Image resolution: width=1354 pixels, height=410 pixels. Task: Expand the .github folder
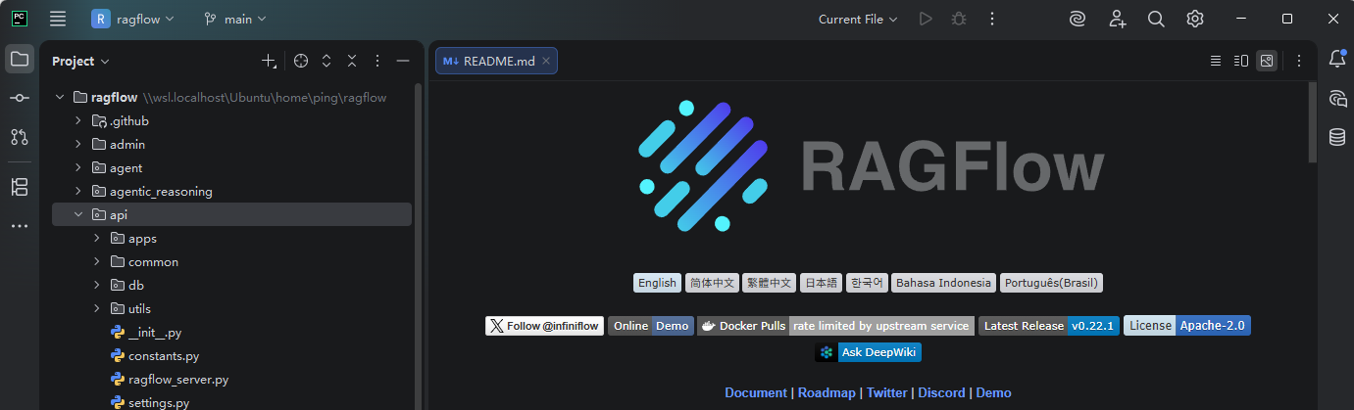[x=78, y=121]
